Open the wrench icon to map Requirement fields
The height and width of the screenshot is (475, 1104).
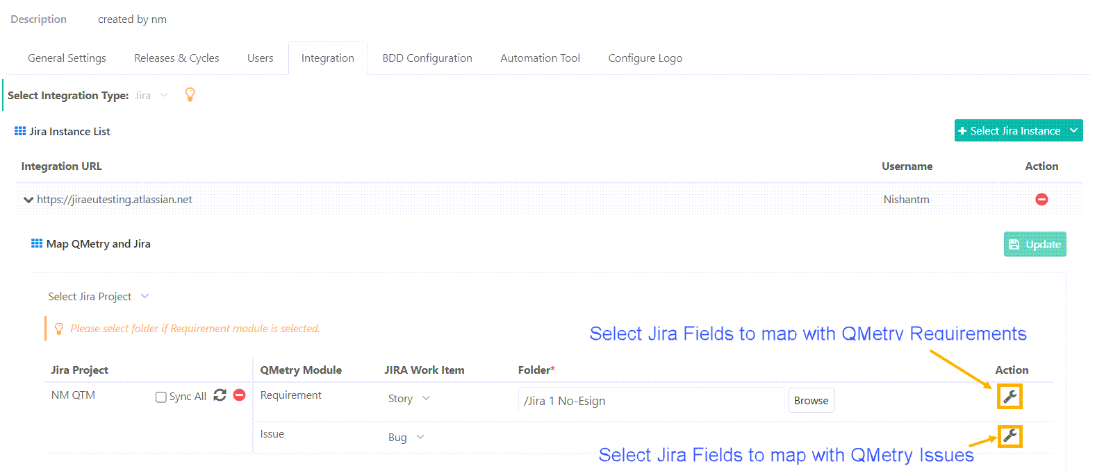pos(1010,397)
